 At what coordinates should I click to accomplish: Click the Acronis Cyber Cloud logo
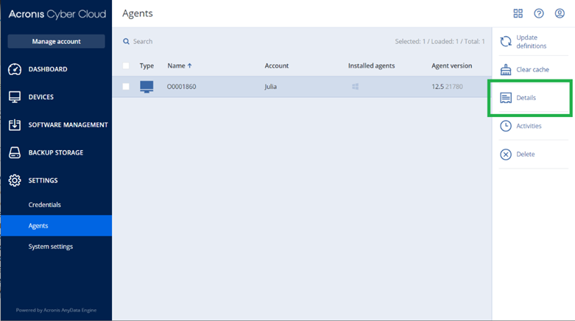(57, 14)
